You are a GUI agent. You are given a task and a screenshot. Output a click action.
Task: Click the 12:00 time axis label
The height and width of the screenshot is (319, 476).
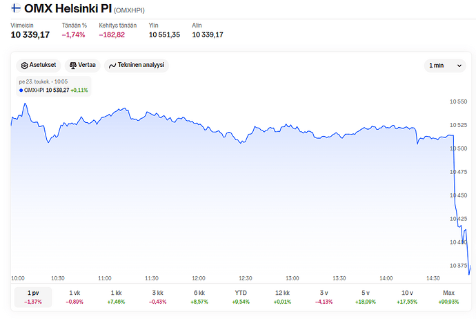pyautogui.click(x=199, y=278)
